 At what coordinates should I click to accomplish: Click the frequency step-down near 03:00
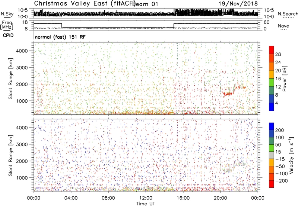(x=62, y=26)
